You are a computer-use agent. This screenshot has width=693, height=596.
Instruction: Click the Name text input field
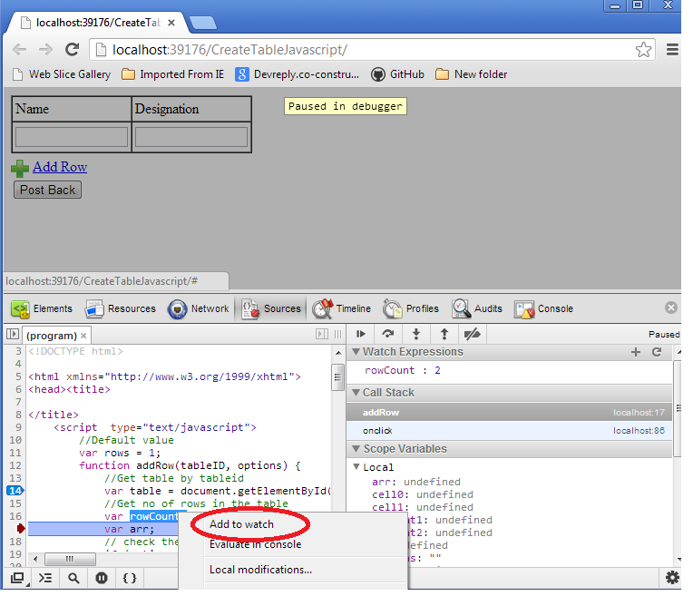72,137
